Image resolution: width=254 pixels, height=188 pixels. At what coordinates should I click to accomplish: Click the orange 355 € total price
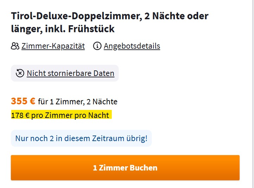pyautogui.click(x=23, y=102)
